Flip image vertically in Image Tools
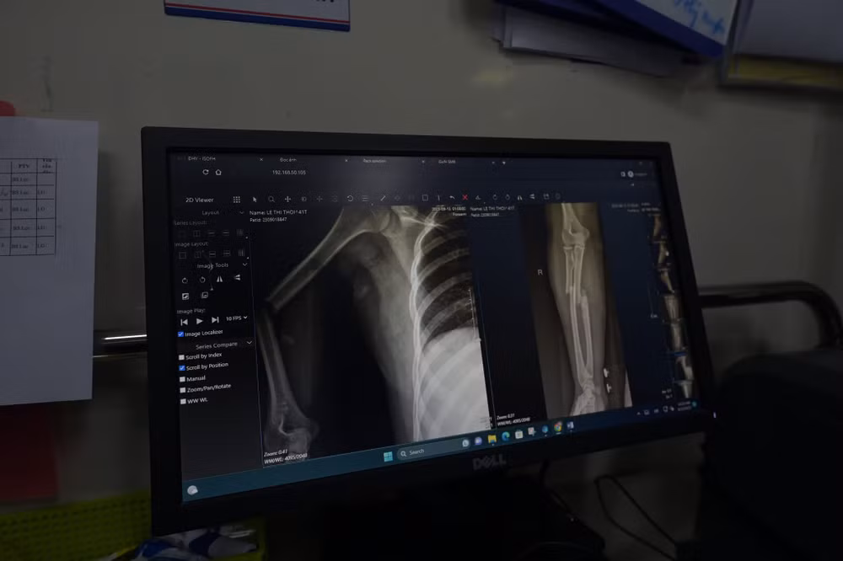Screen dimensions: 843x561 click(237, 277)
